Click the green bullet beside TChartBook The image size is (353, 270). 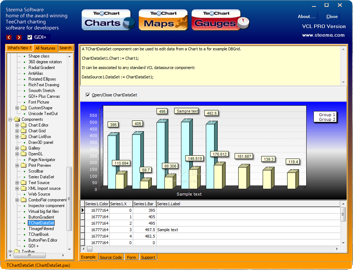click(x=24, y=234)
